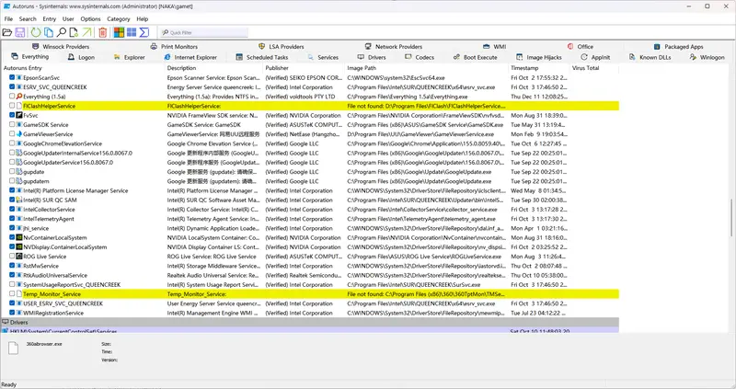Select the Drivers group header row
Screen dimensions: 736x389
point(310,323)
